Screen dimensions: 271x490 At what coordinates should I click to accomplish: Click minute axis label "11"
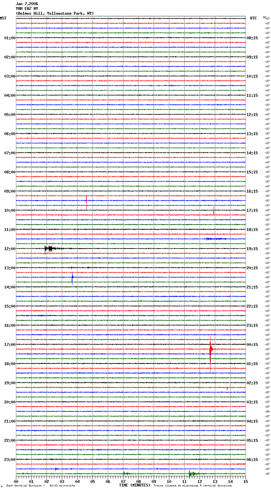(x=184, y=481)
